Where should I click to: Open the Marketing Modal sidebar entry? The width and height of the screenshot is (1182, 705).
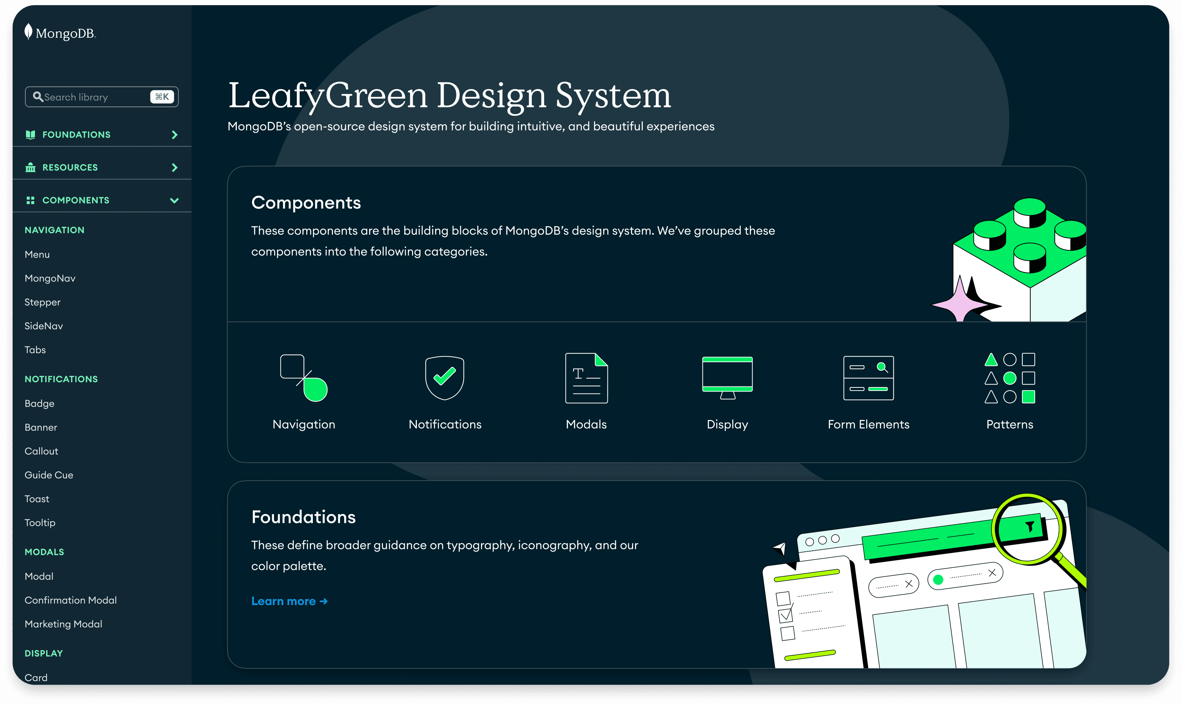[63, 624]
